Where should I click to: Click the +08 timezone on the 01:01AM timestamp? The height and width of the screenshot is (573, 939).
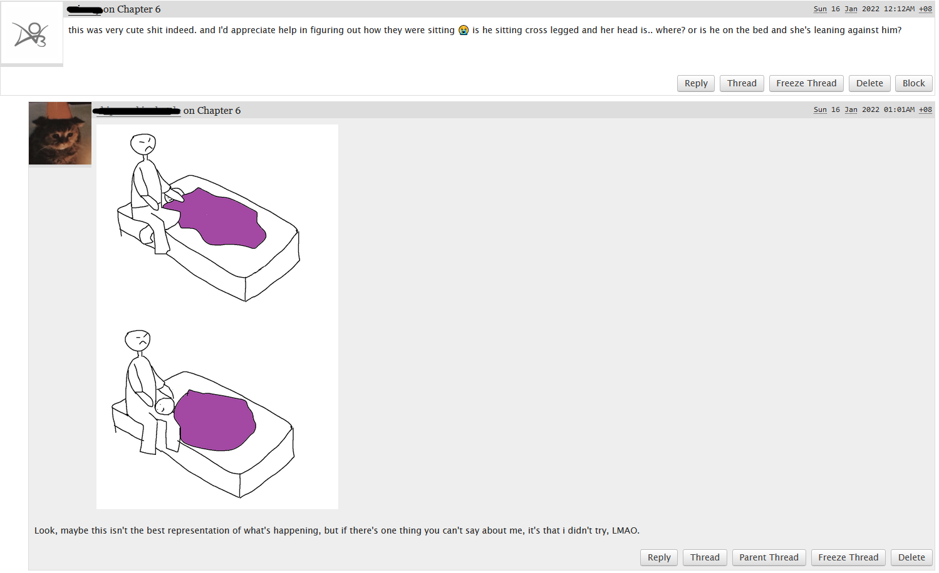(x=925, y=110)
